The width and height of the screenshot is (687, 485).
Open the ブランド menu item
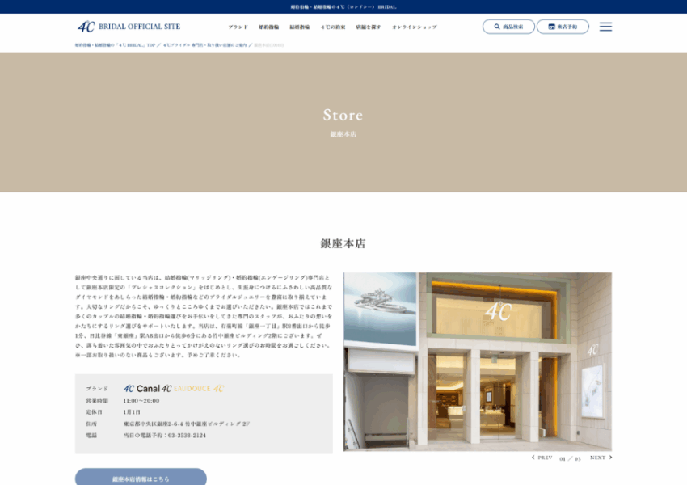click(x=238, y=27)
